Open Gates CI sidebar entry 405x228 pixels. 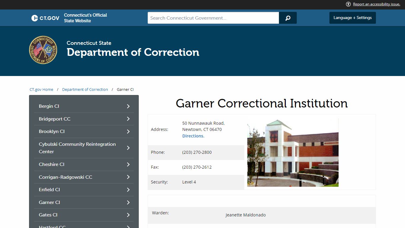[48, 215]
